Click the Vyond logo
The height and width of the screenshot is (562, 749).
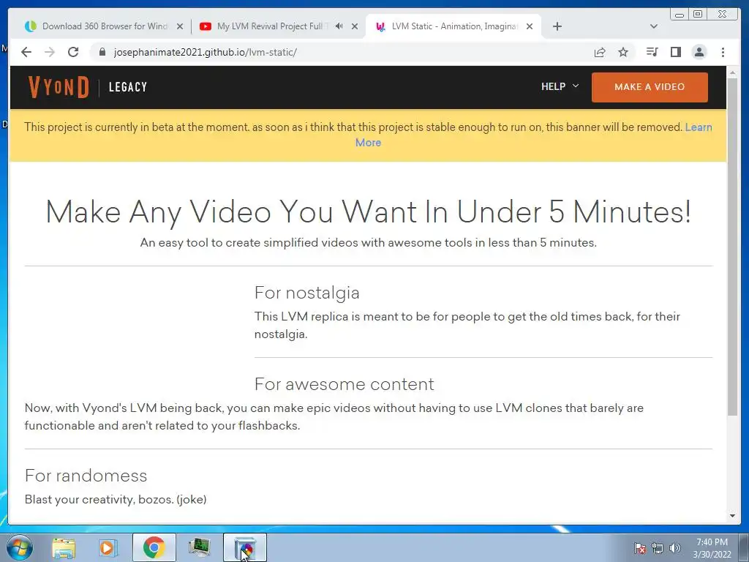point(59,87)
